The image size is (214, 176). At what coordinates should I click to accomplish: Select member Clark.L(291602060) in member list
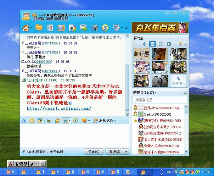tap(158, 114)
